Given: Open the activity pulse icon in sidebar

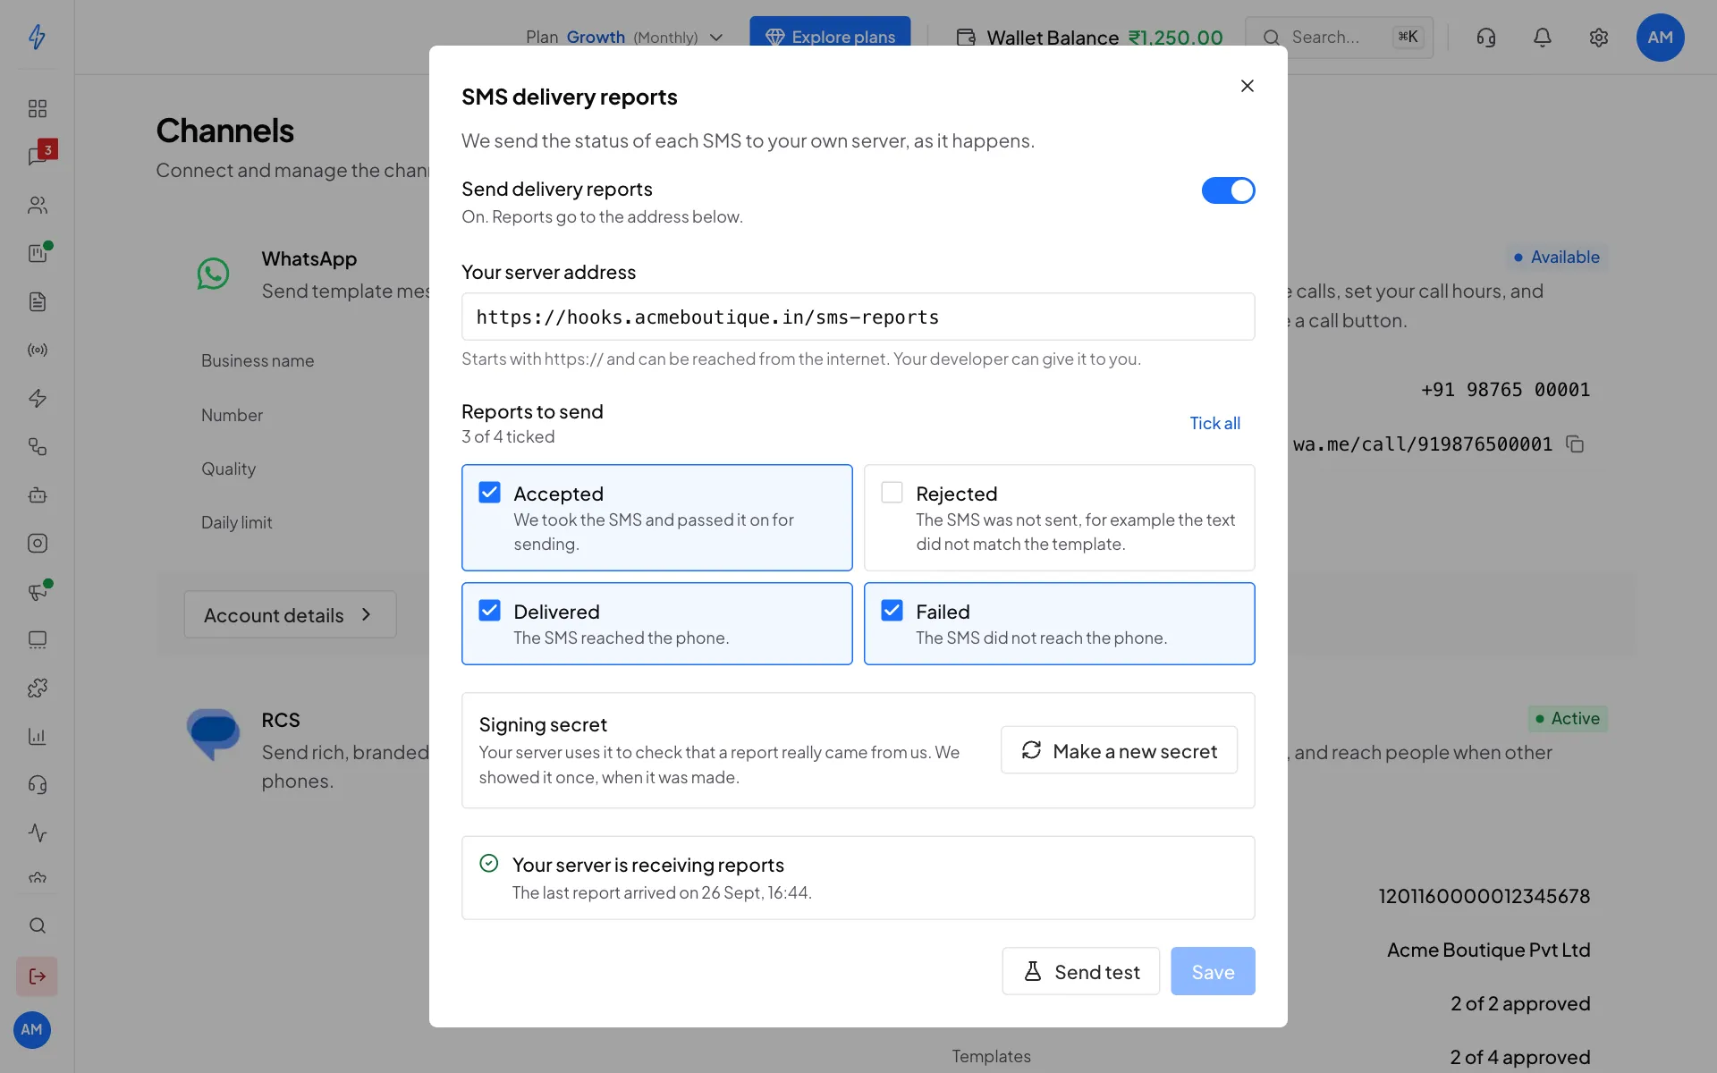Looking at the screenshot, I should pyautogui.click(x=37, y=833).
